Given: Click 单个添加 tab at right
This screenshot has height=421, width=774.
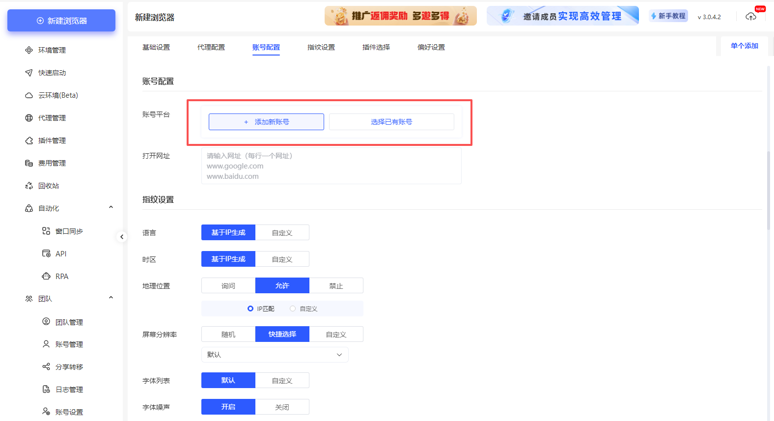Looking at the screenshot, I should (x=744, y=46).
